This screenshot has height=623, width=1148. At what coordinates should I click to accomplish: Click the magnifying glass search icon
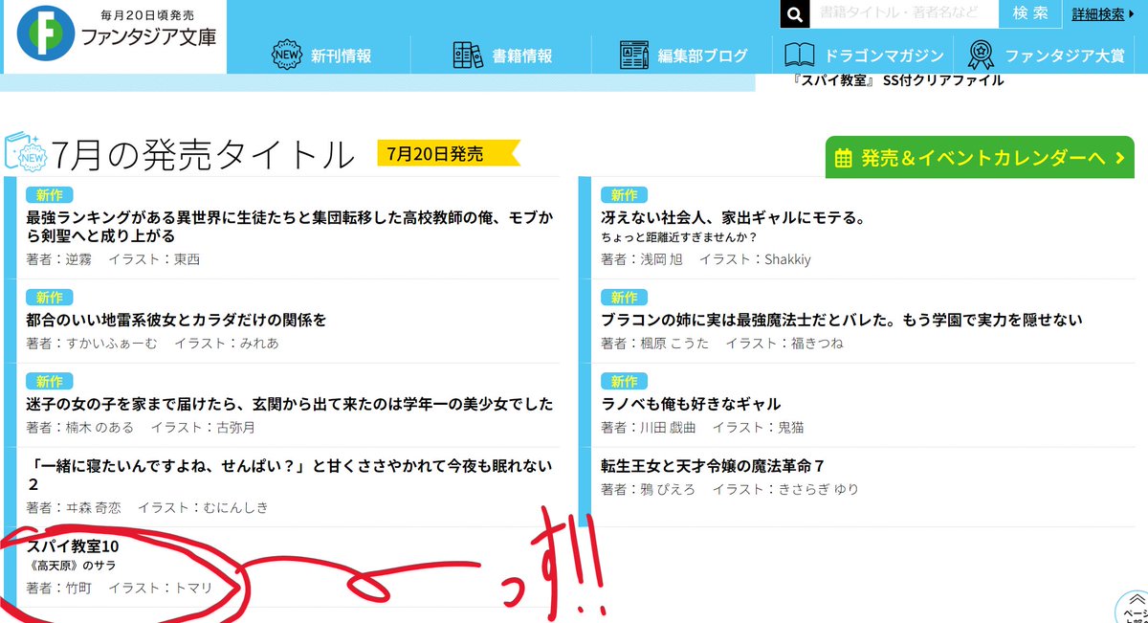pyautogui.click(x=795, y=14)
